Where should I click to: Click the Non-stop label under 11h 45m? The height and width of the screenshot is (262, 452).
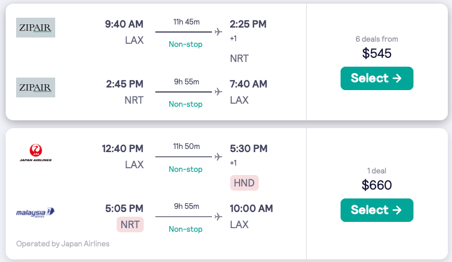coord(185,44)
